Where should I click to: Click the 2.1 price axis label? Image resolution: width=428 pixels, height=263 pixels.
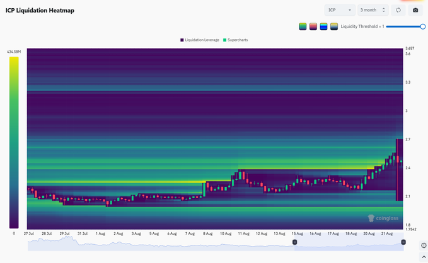click(408, 196)
